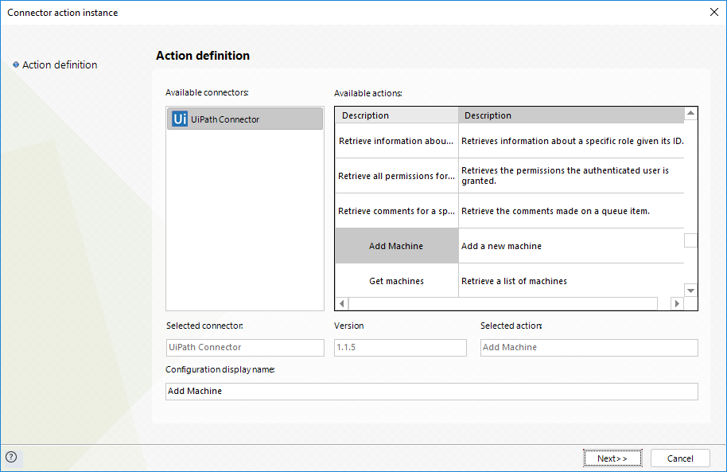Viewport: 727px width, 472px height.
Task: Click 'Retrieve the comments made on a queue item.'
Action: click(571, 211)
